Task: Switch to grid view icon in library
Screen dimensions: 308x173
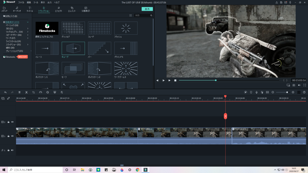Action: [x=130, y=15]
